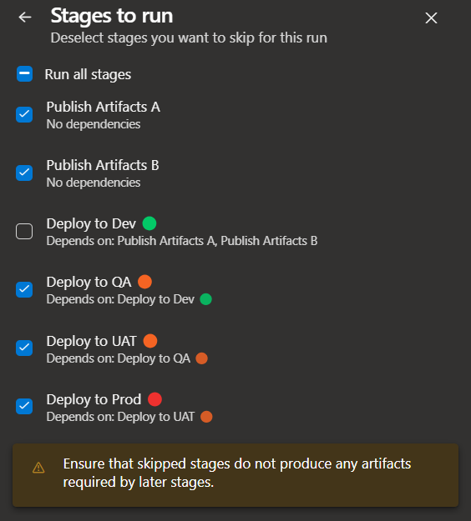Deselect the Deploy to Prod checkbox

pos(24,406)
